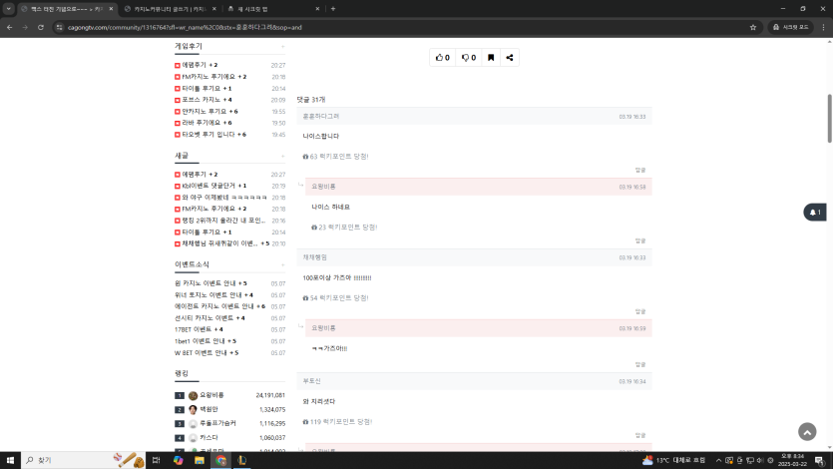Click rank 4 user 카스다 in ranking
Screen dimensions: 833x469
pos(208,438)
